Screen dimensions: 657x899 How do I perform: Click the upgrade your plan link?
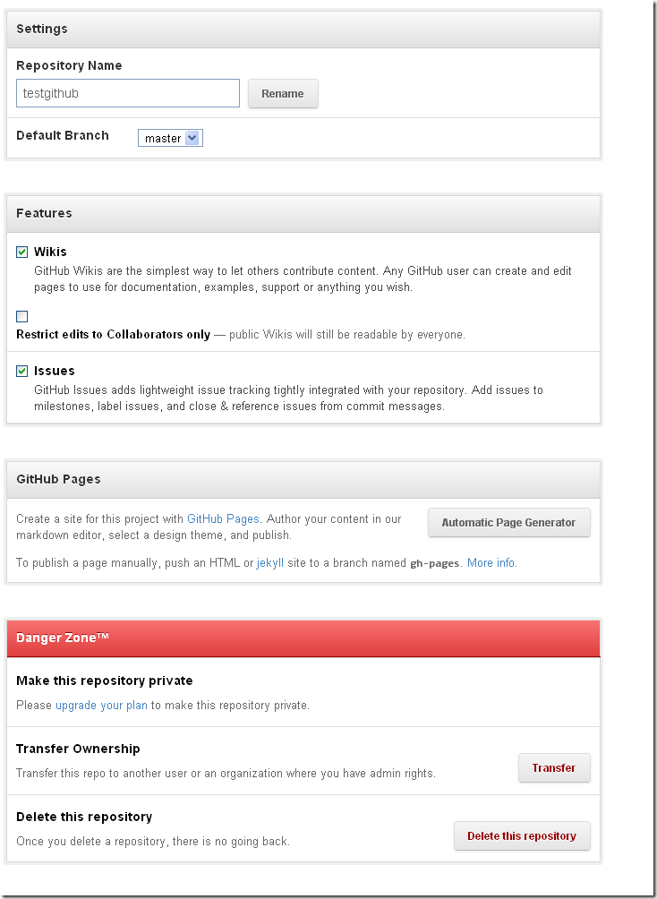[x=101, y=706]
